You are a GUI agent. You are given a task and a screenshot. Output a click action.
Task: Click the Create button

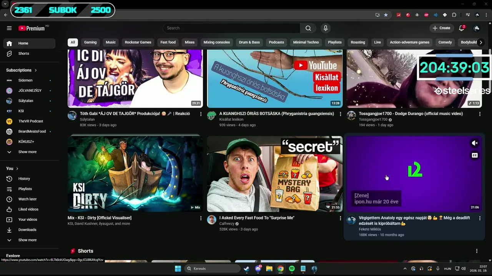(x=441, y=28)
